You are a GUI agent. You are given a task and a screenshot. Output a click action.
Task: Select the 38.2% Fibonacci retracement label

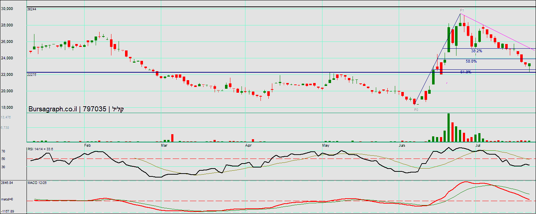point(477,51)
